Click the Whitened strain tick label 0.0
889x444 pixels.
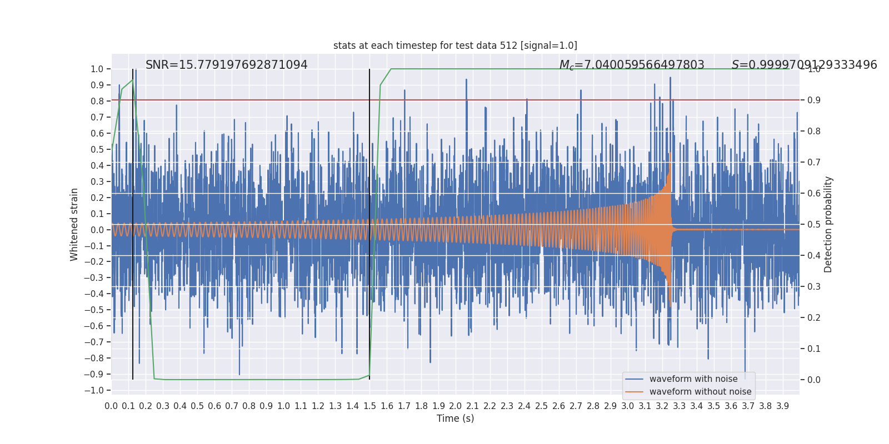click(x=97, y=230)
